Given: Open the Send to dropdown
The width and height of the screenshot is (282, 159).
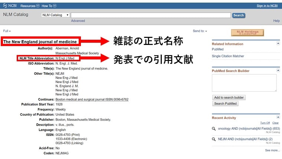Looking at the screenshot, I should (200, 31).
